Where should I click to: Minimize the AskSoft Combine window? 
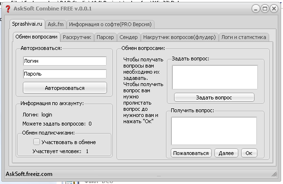click(256, 9)
